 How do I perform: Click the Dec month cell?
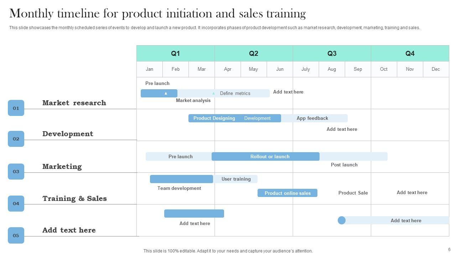click(436, 69)
